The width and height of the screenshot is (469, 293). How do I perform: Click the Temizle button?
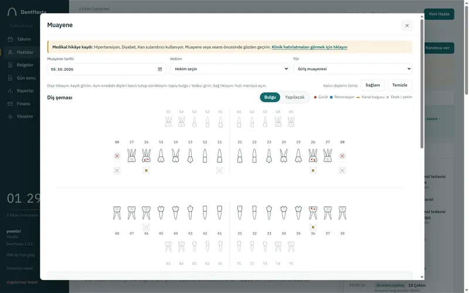coord(400,85)
